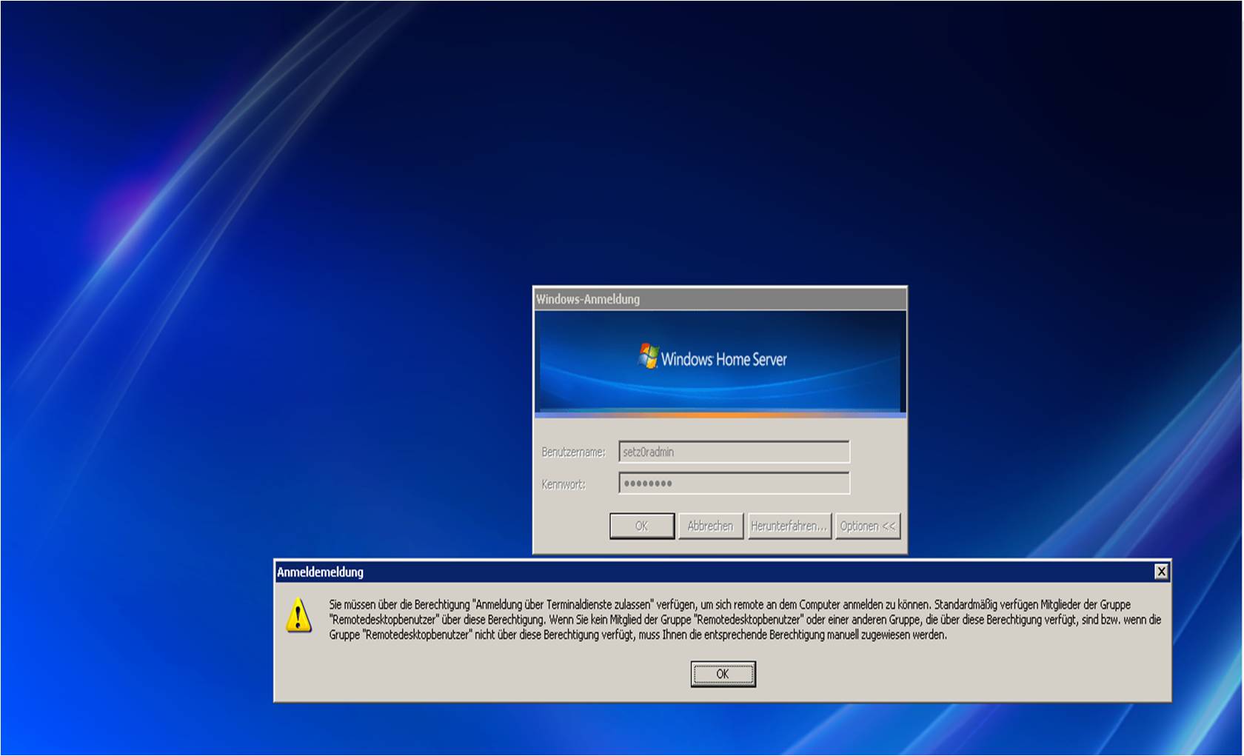Click OK in Windows-Anmeldung window
The image size is (1244, 756).
click(642, 526)
